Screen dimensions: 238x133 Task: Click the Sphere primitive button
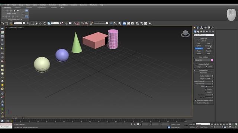(x=199, y=46)
